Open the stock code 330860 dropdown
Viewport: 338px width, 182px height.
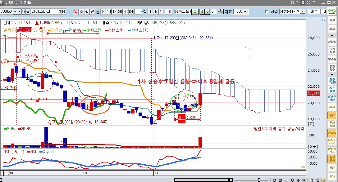[15, 11]
